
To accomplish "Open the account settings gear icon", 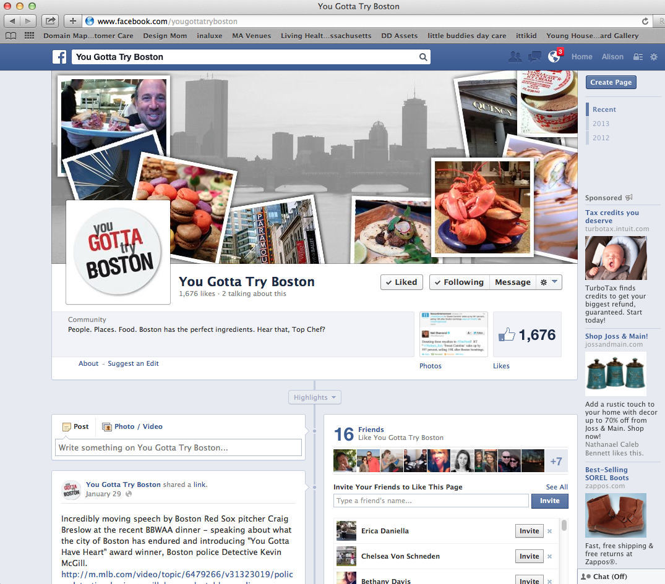I will tap(653, 57).
